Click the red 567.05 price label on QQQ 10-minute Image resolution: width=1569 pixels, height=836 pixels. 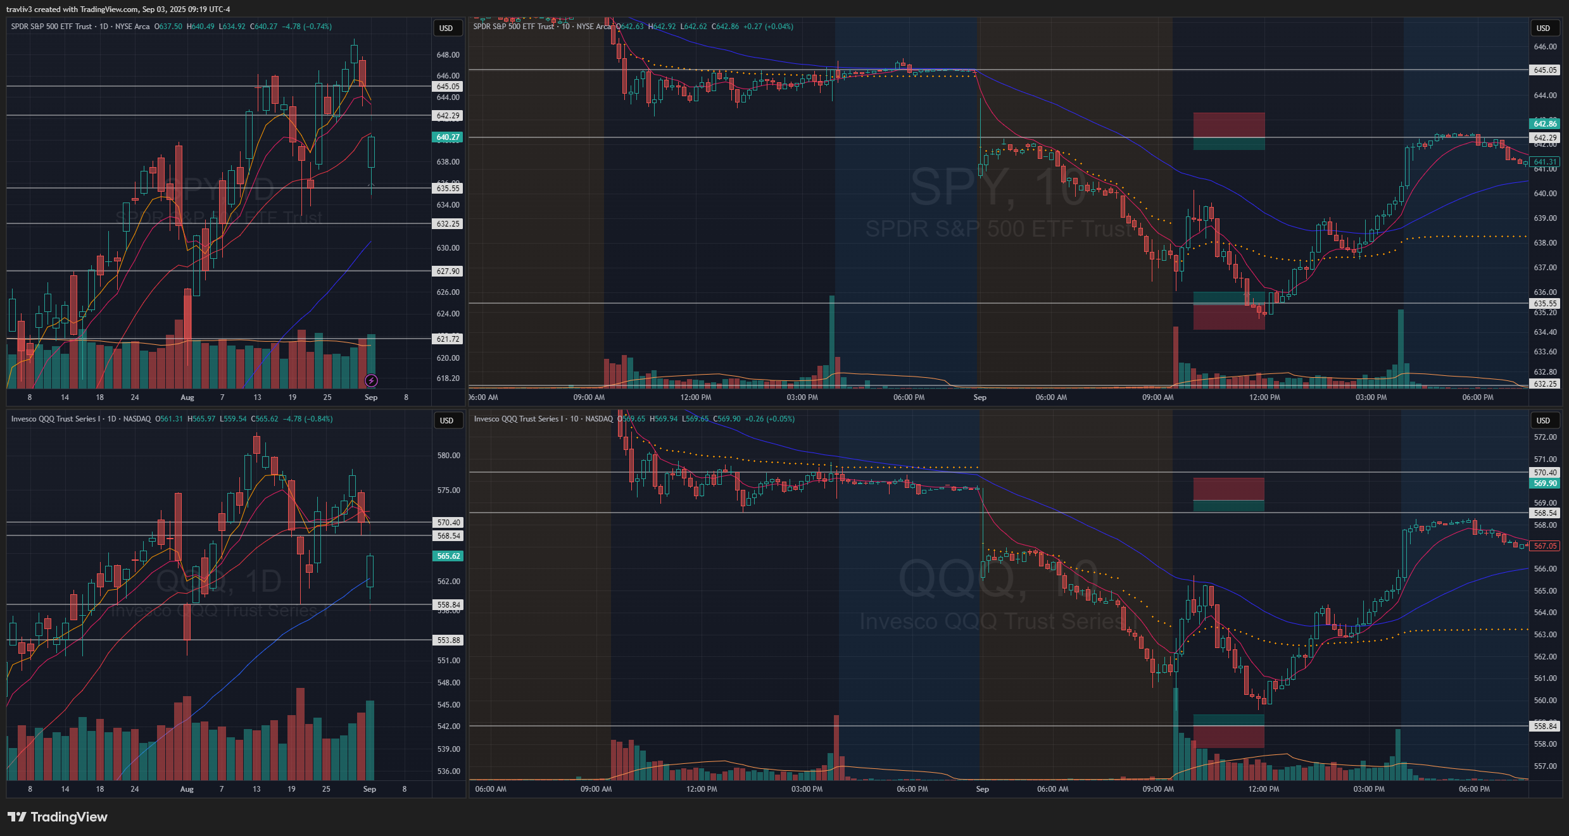[x=1545, y=546]
